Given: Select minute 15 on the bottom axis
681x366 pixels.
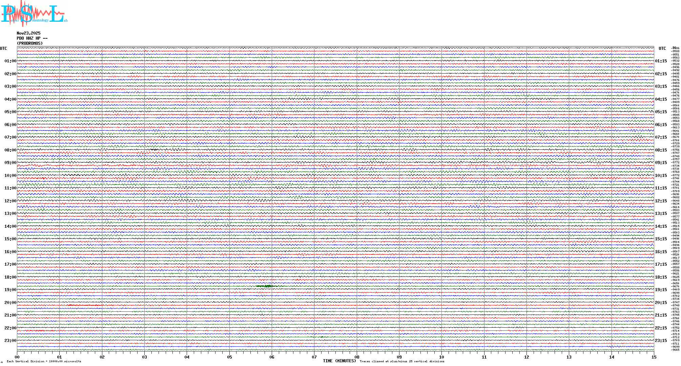Looking at the screenshot, I should pyautogui.click(x=654, y=357).
